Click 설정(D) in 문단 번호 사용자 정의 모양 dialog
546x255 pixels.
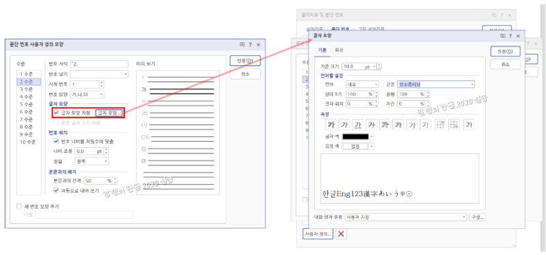pos(245,61)
